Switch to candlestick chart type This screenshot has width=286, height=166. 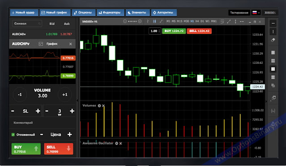pos(154,21)
